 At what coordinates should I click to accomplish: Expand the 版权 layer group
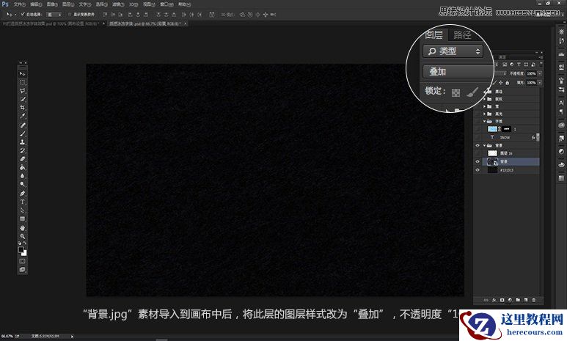pyautogui.click(x=484, y=99)
